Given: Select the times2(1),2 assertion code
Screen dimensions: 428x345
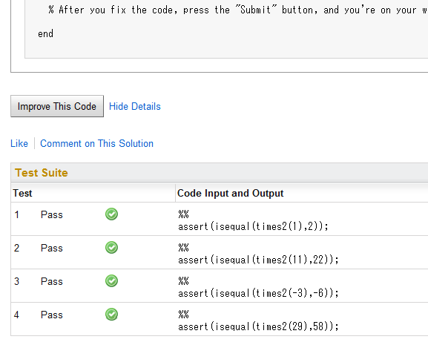Looking at the screenshot, I should click(x=253, y=226).
